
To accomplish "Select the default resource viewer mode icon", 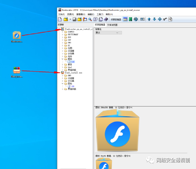I will click(125, 19).
